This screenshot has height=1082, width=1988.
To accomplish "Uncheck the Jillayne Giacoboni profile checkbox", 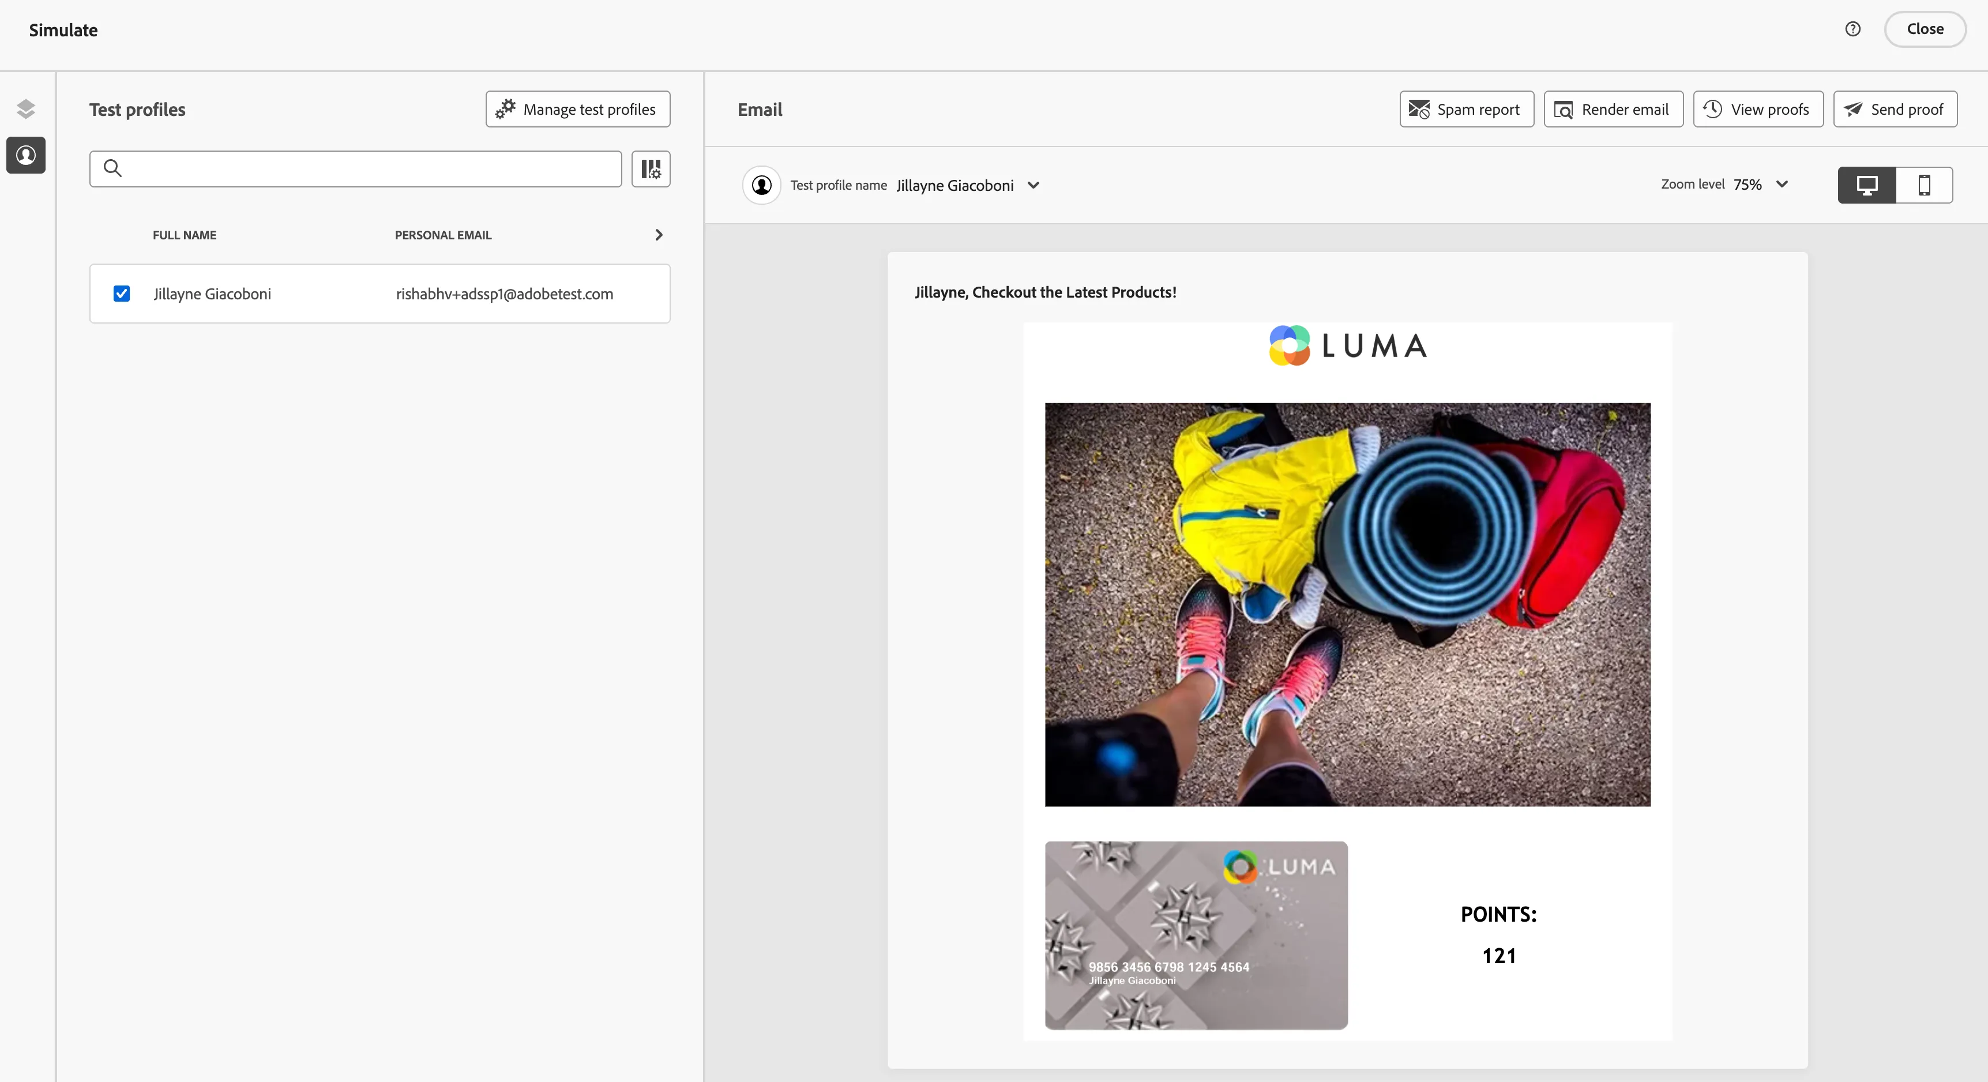I will (121, 293).
